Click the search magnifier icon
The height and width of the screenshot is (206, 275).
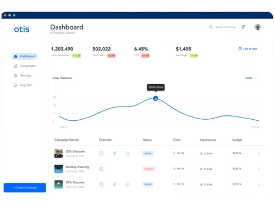211,27
